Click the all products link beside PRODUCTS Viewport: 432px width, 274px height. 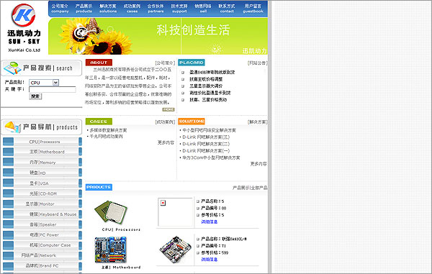point(258,188)
